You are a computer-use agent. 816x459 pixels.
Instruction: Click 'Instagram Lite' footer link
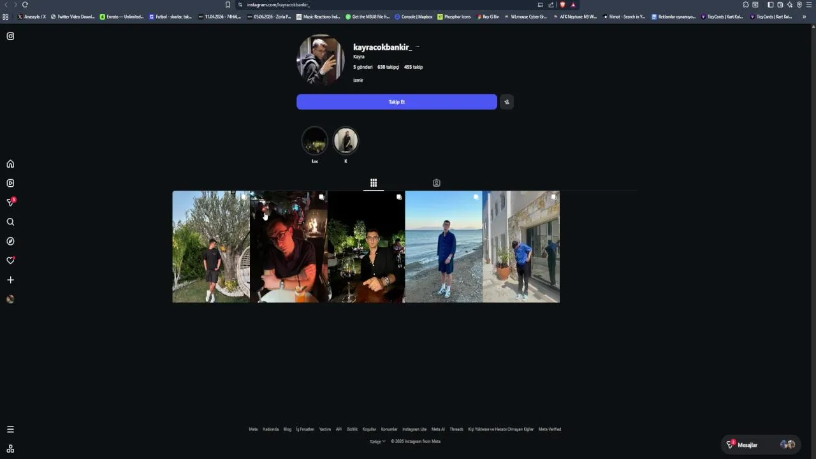coord(414,429)
